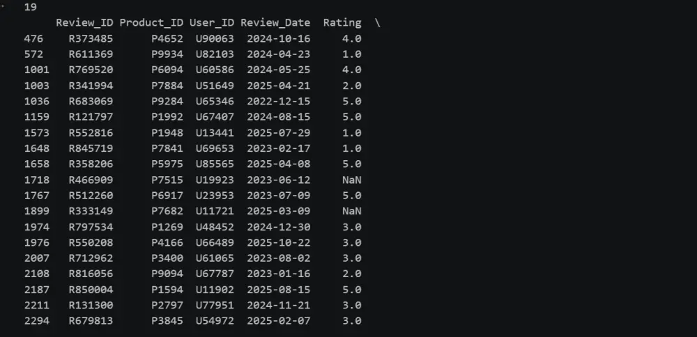Select review ID R712962
The image size is (697, 337).
(91, 258)
